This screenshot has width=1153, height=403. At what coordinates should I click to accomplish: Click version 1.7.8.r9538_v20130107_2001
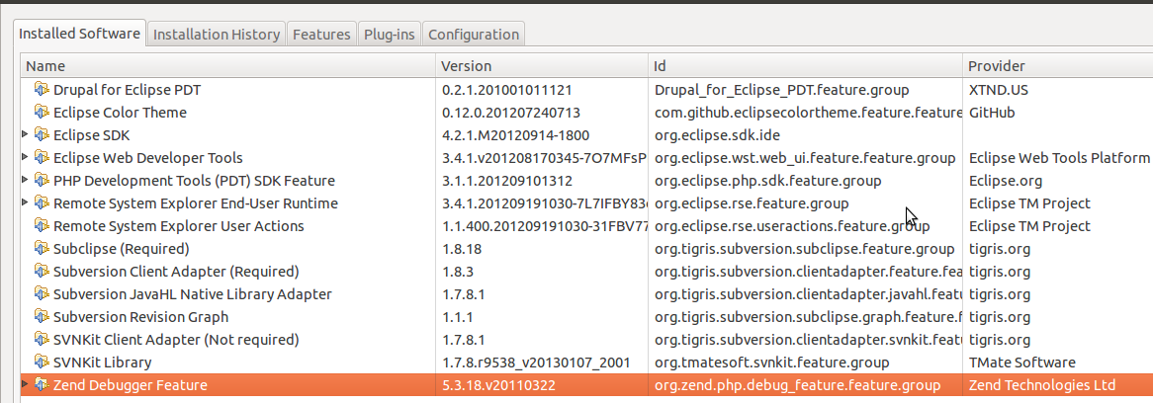[x=535, y=363]
